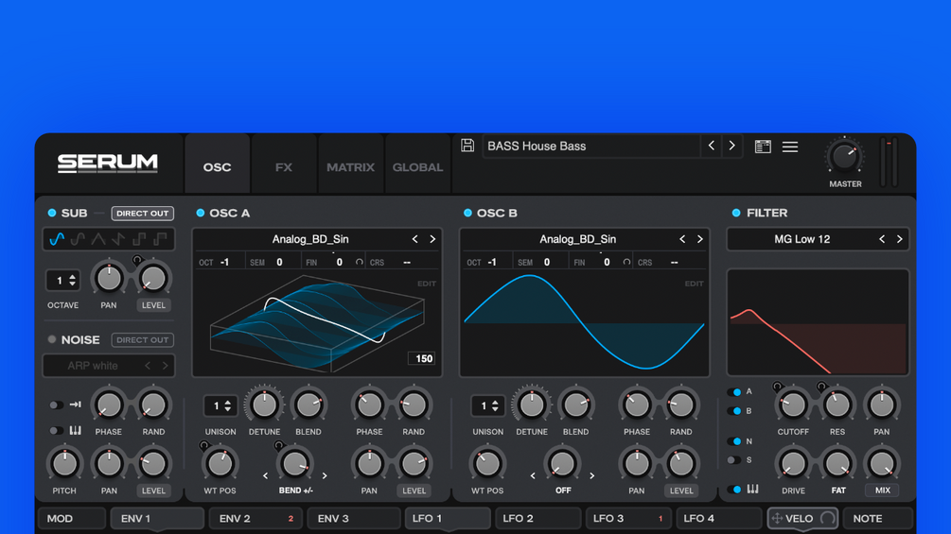
Task: Toggle filter routing for sub S
Action: [x=734, y=460]
